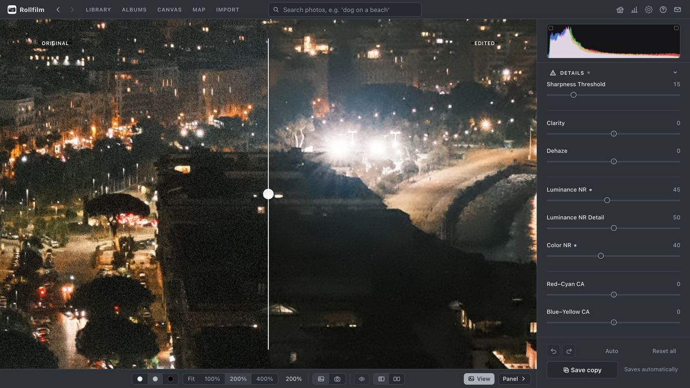Screen dimensions: 690x388
Task: Click the Color NR value 40
Action: click(676, 245)
